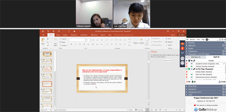The width and height of the screenshot is (226, 112).
Task: Open the Options menu in GoToWebinar
Action: tap(192, 39)
